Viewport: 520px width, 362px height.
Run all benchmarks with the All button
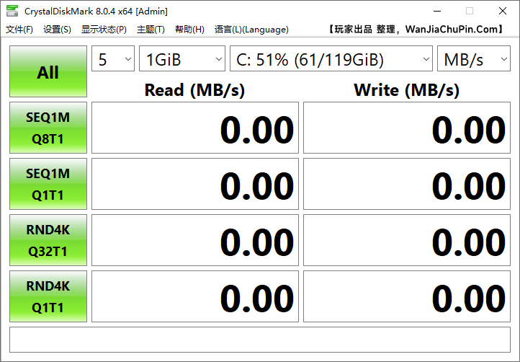point(48,71)
